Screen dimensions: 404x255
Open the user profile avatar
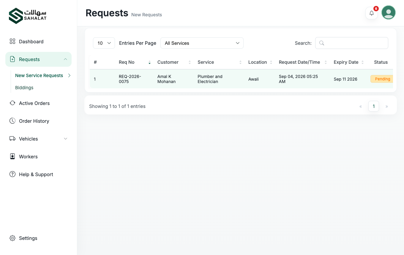coord(389,12)
